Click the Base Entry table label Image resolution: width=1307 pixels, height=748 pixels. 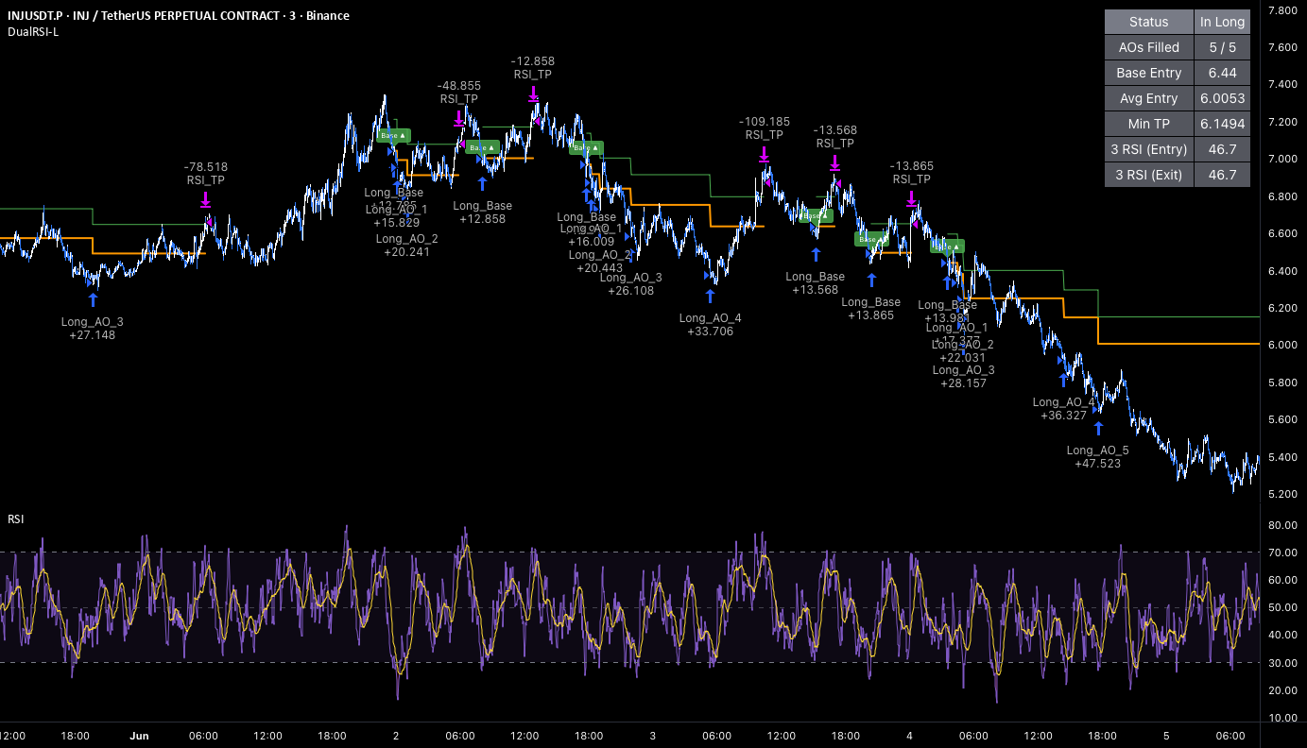click(x=1148, y=73)
